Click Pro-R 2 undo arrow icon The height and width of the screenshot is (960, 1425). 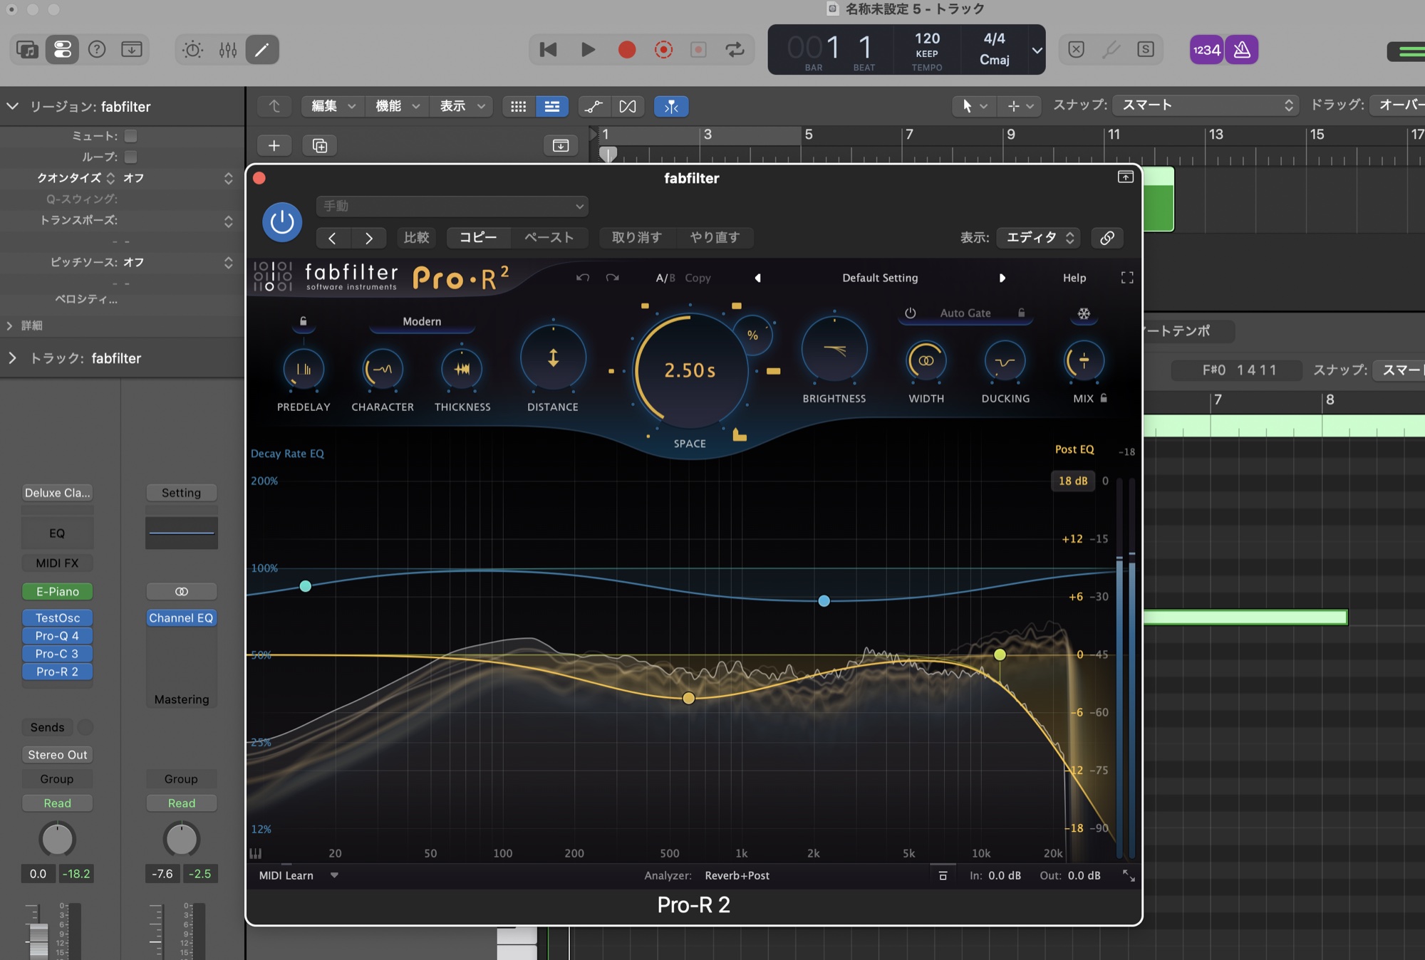583,278
